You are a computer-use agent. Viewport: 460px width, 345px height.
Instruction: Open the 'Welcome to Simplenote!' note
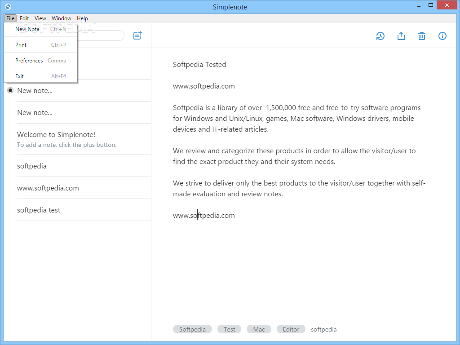point(84,139)
